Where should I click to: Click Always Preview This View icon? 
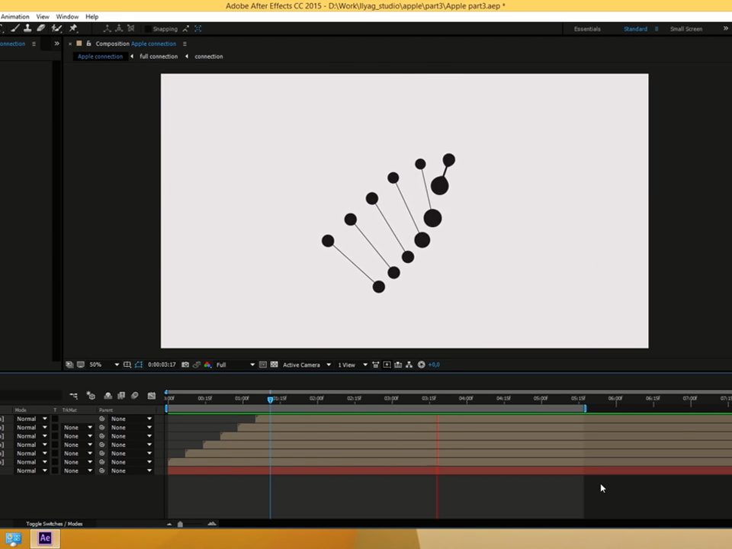pos(69,364)
